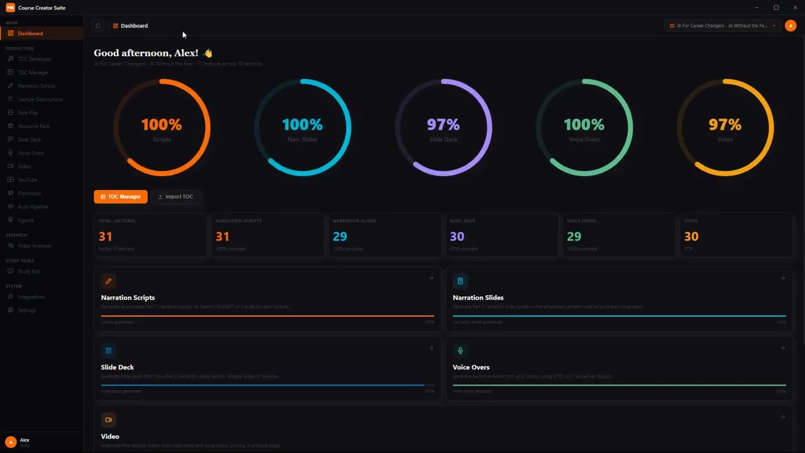The height and width of the screenshot is (453, 805).
Task: Click the Promotion sidebar icon
Action: 11,193
